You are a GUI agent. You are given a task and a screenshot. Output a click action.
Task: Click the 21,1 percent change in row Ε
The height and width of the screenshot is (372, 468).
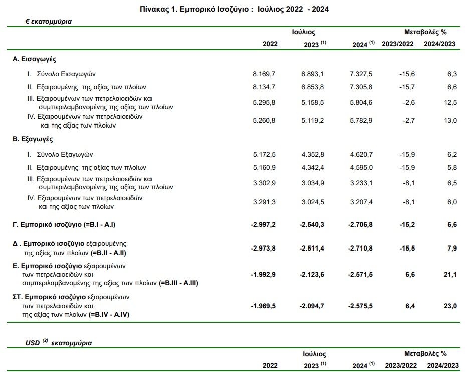click(x=450, y=275)
